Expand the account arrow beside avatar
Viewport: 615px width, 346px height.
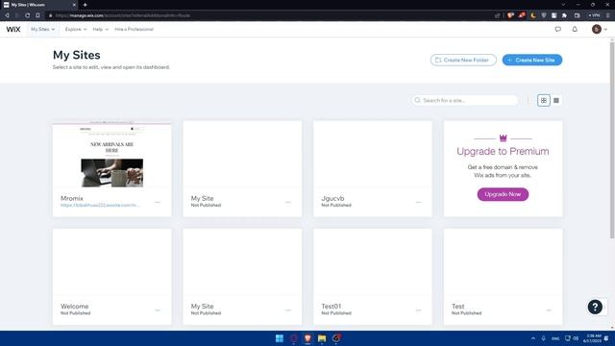[605, 30]
